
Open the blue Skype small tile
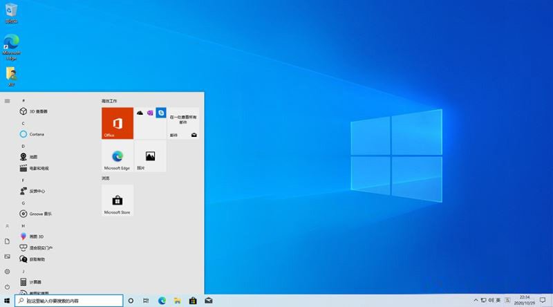161,113
